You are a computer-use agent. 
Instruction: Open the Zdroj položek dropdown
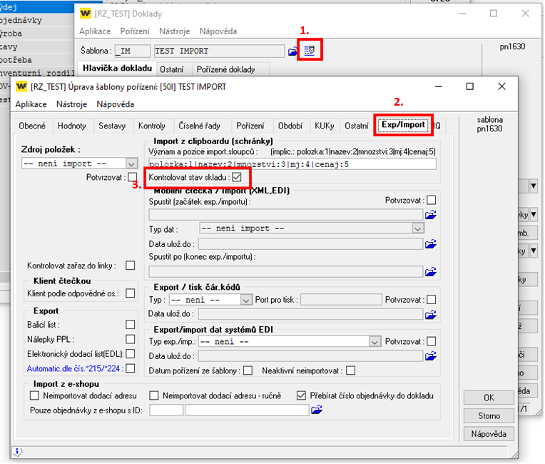(x=131, y=163)
